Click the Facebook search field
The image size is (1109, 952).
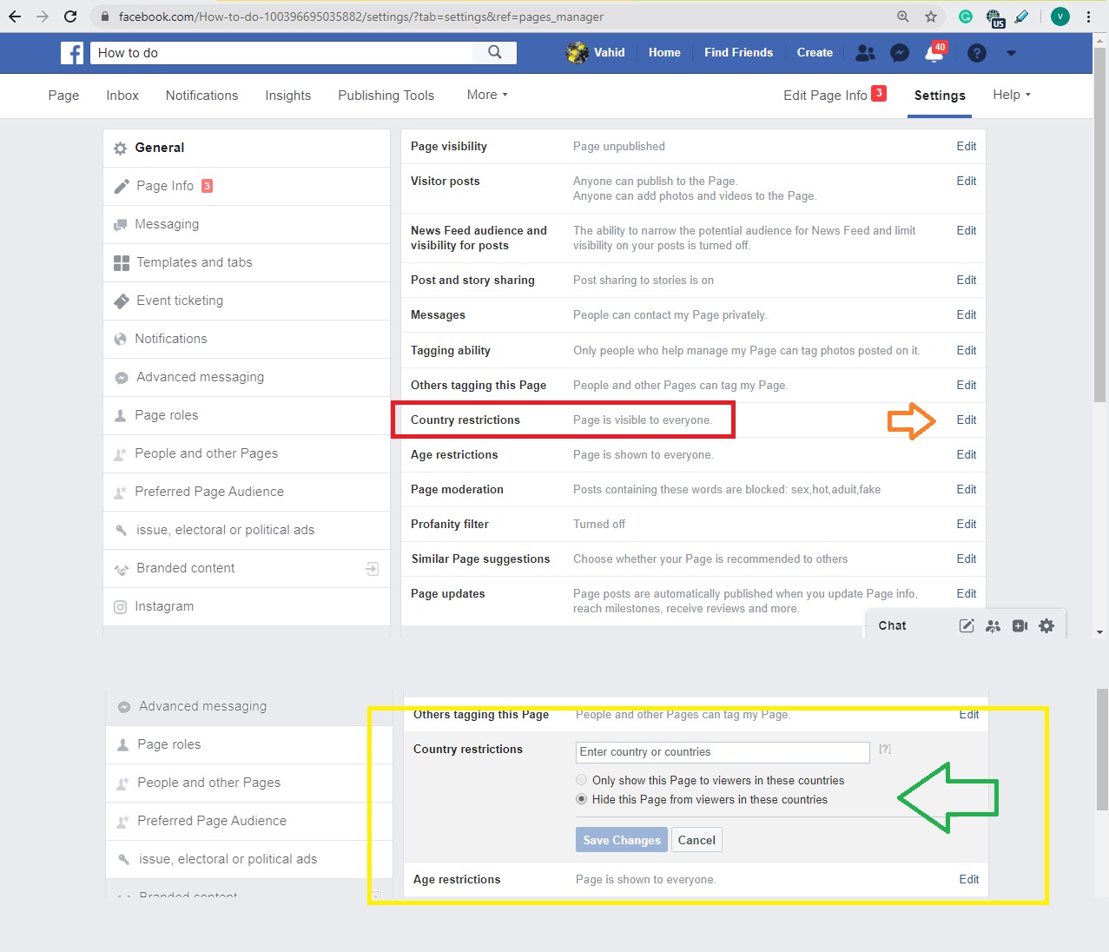pyautogui.click(x=282, y=53)
